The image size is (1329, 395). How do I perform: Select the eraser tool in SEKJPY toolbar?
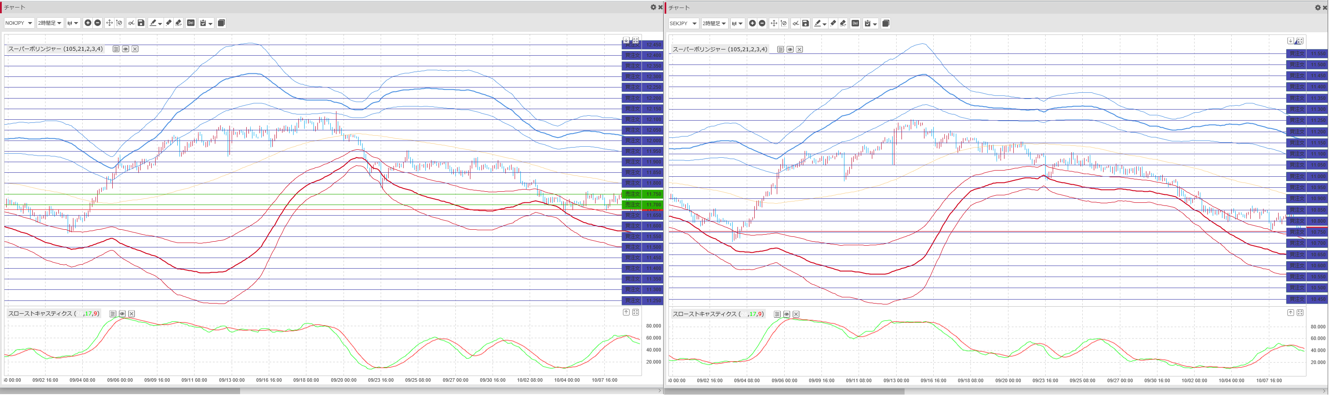833,23
